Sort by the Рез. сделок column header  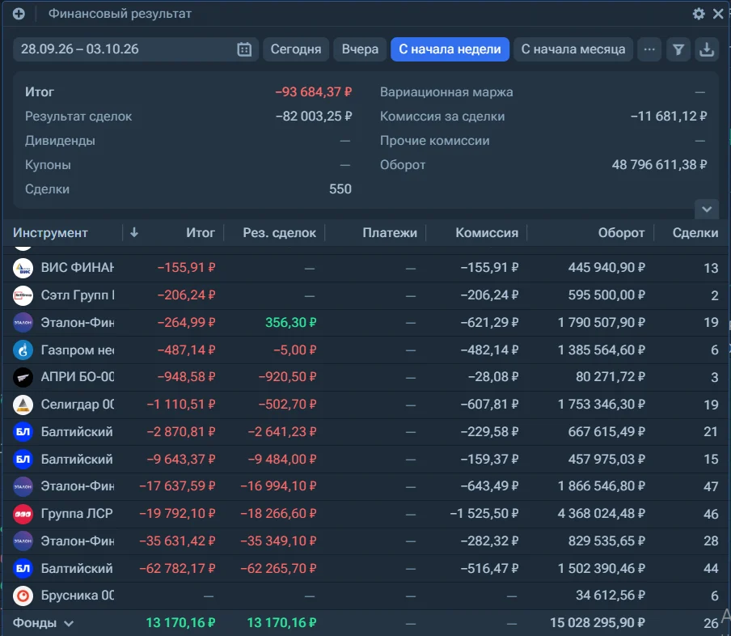point(279,232)
